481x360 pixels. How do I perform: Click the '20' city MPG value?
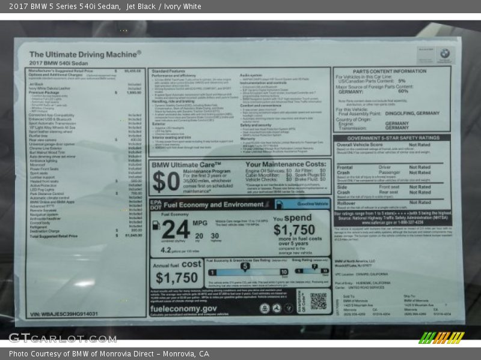point(199,236)
